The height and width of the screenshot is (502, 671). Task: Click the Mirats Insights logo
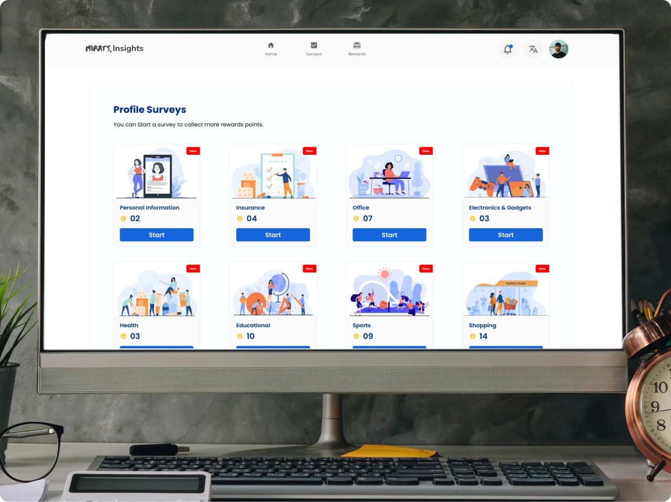tap(114, 48)
